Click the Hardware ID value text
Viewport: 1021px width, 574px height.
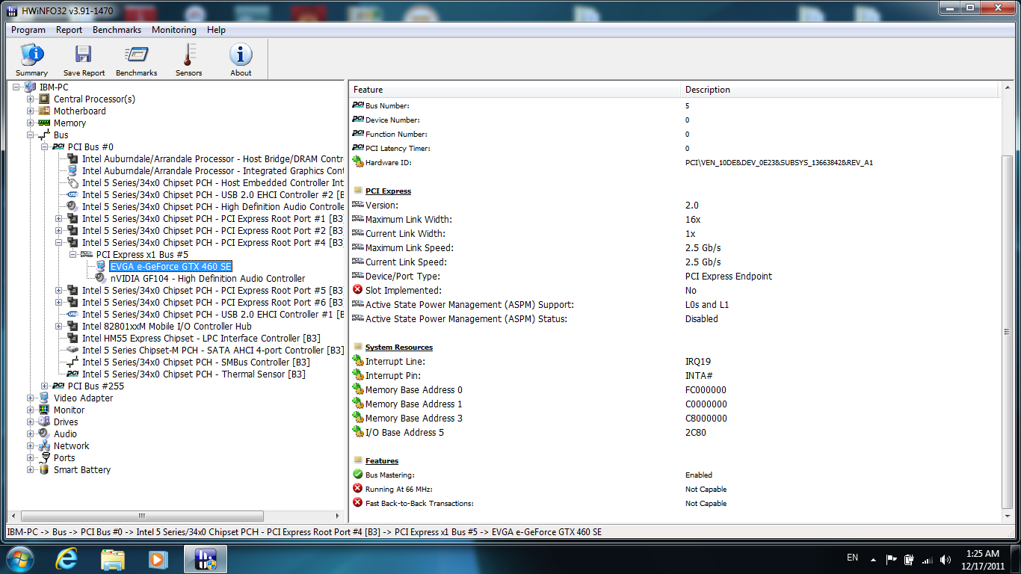[x=779, y=162]
